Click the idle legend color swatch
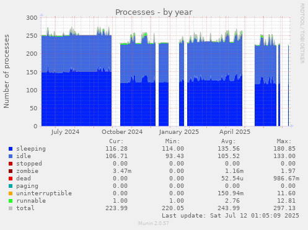 pos(11,156)
